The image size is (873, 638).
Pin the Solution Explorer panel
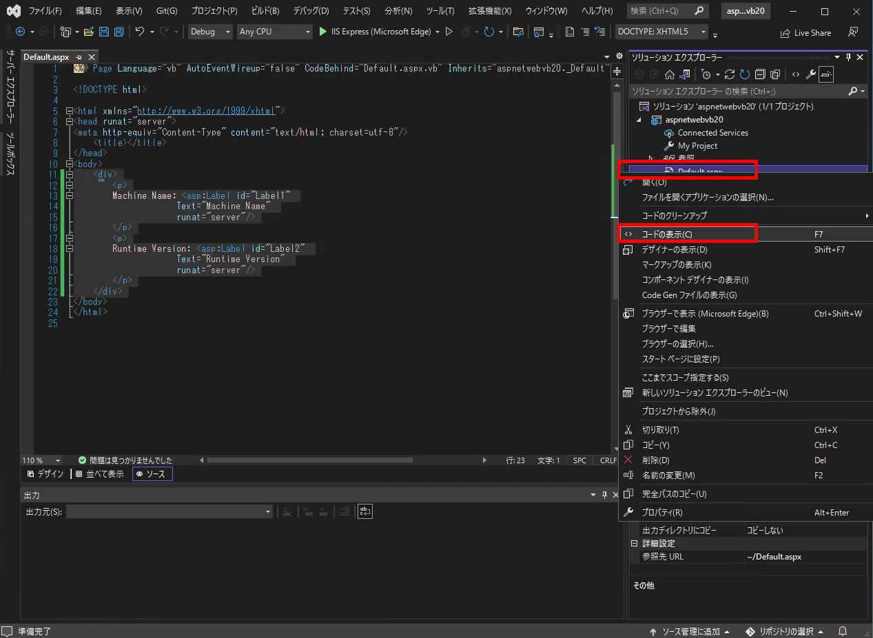pyautogui.click(x=847, y=57)
